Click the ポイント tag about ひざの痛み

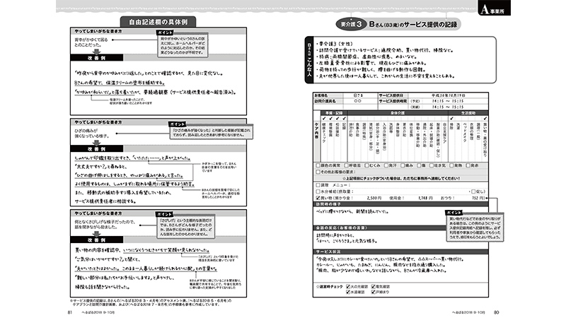178,124
